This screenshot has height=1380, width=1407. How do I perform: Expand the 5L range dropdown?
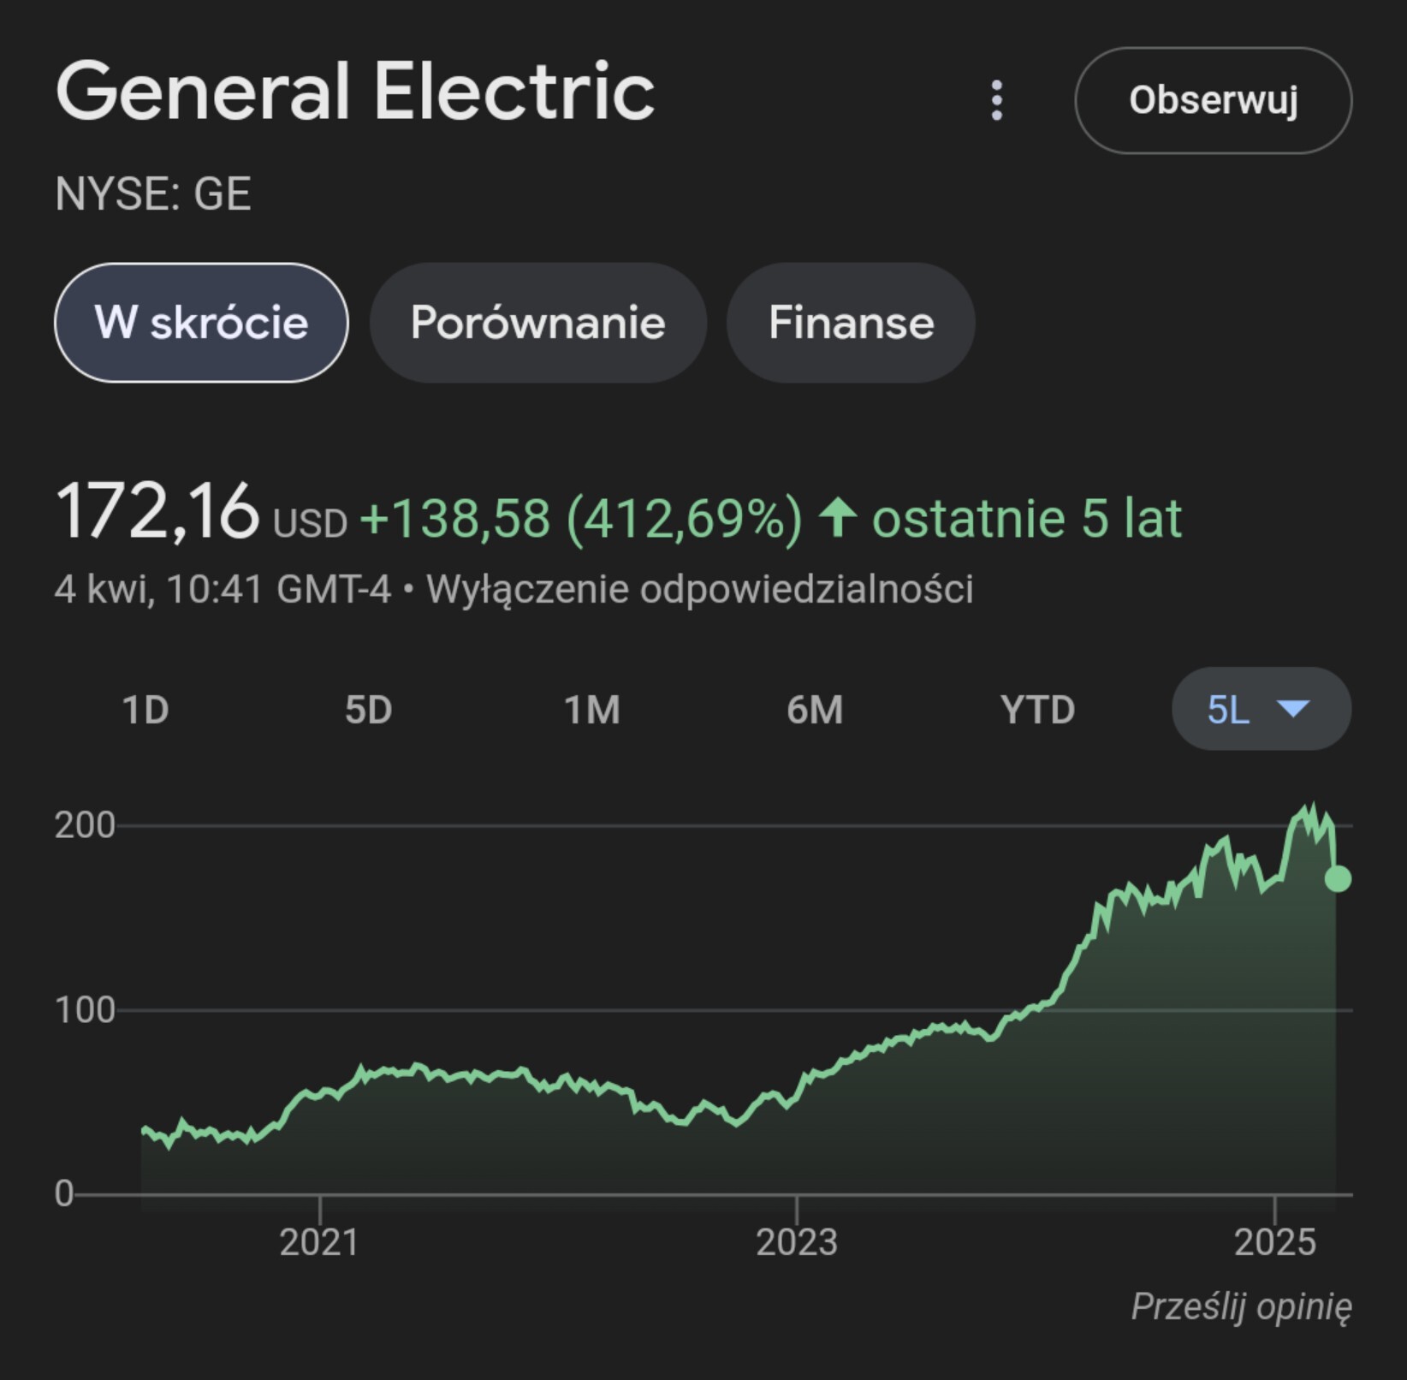click(x=1228, y=710)
